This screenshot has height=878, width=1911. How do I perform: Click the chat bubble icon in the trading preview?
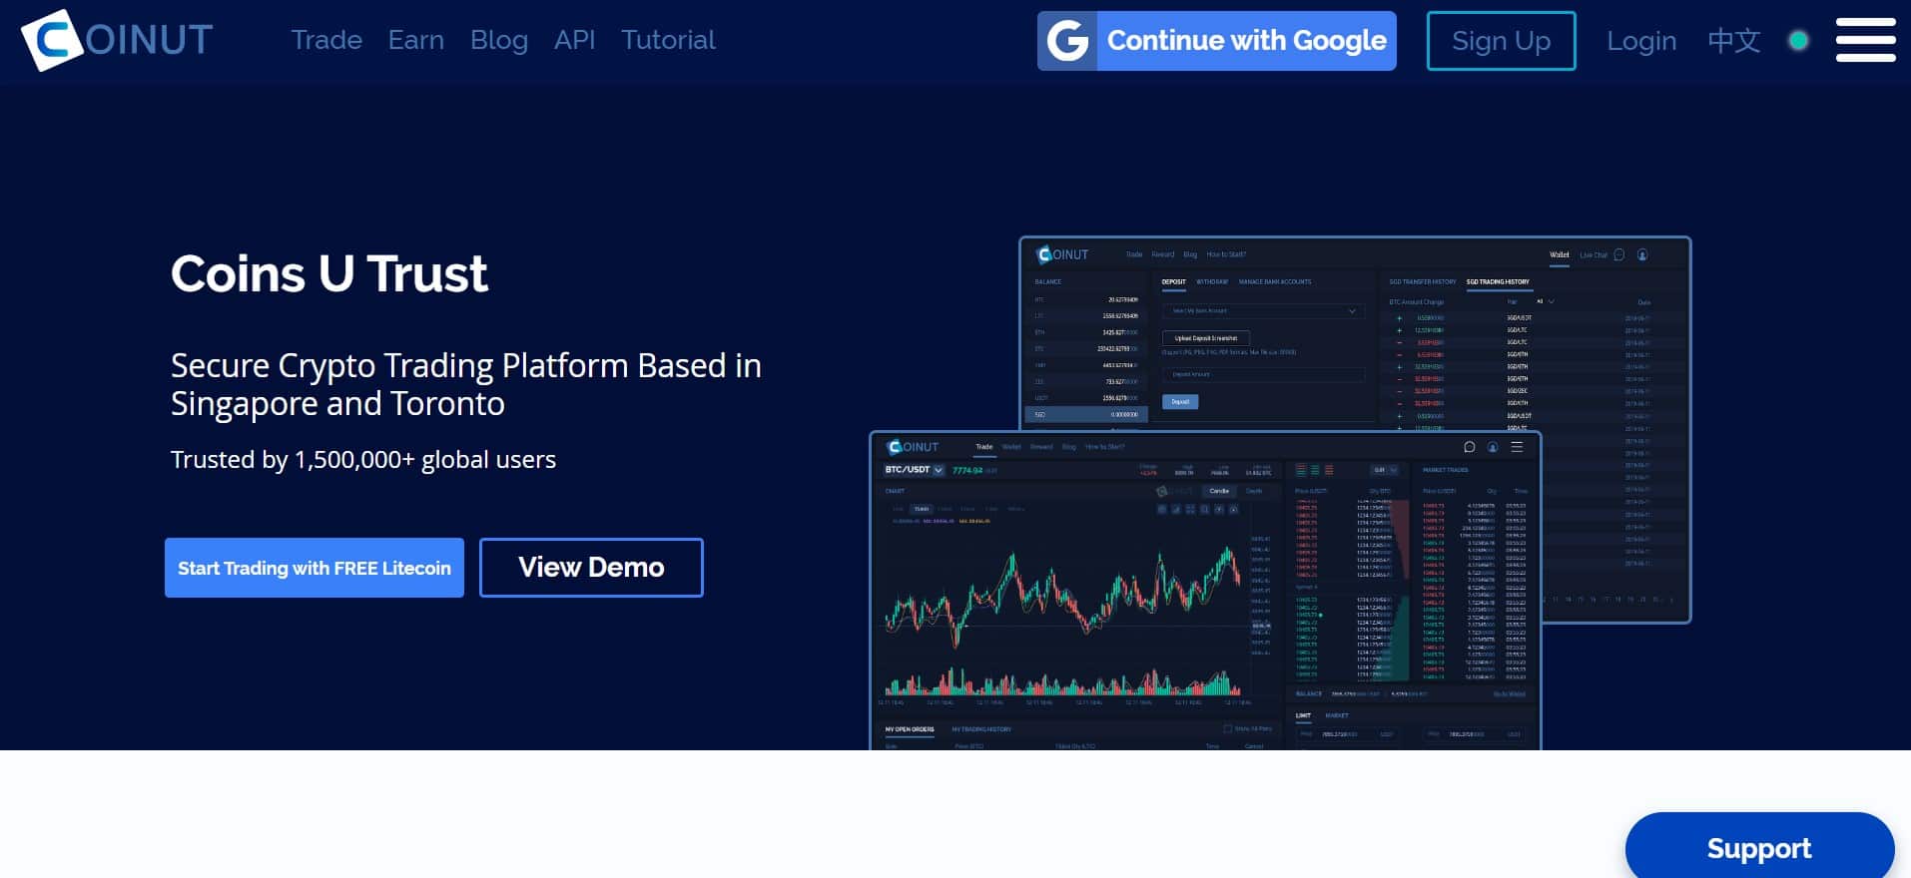pos(1469,447)
